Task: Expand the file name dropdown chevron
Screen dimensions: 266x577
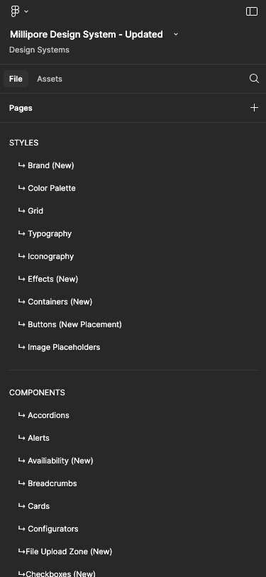Action: pos(175,34)
